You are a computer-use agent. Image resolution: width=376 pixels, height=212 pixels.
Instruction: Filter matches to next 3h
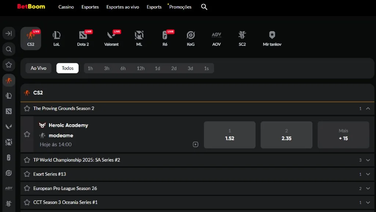[x=107, y=68]
